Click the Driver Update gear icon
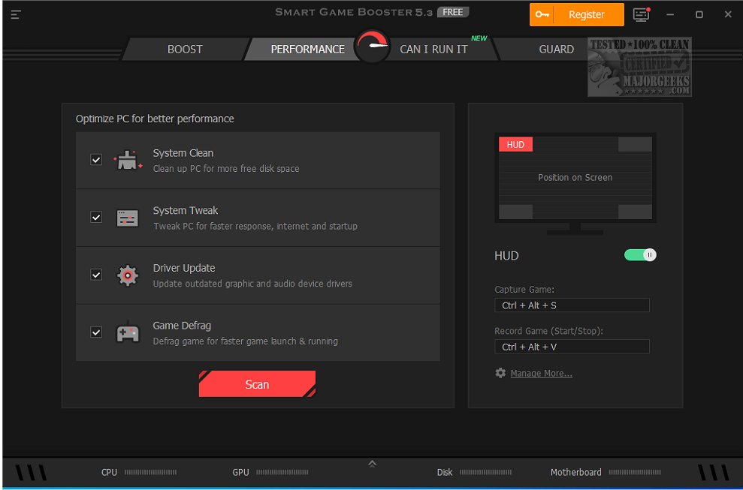Viewport: 743px width, 490px height. [128, 275]
